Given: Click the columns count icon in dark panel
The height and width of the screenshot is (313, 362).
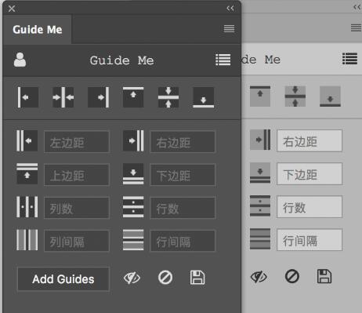Looking at the screenshot, I should click(x=27, y=207).
